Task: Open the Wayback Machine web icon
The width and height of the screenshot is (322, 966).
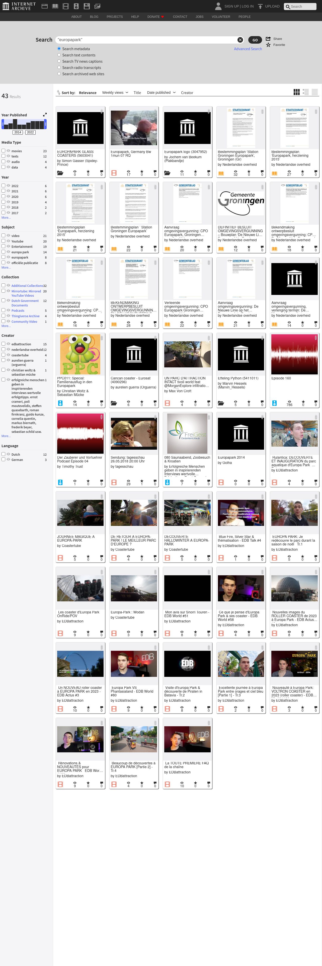Action: (45, 6)
